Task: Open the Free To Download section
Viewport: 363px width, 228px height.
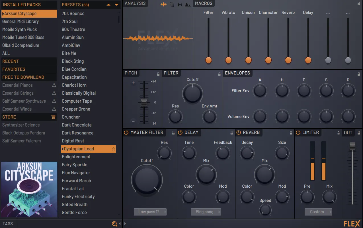Action: coord(29,77)
